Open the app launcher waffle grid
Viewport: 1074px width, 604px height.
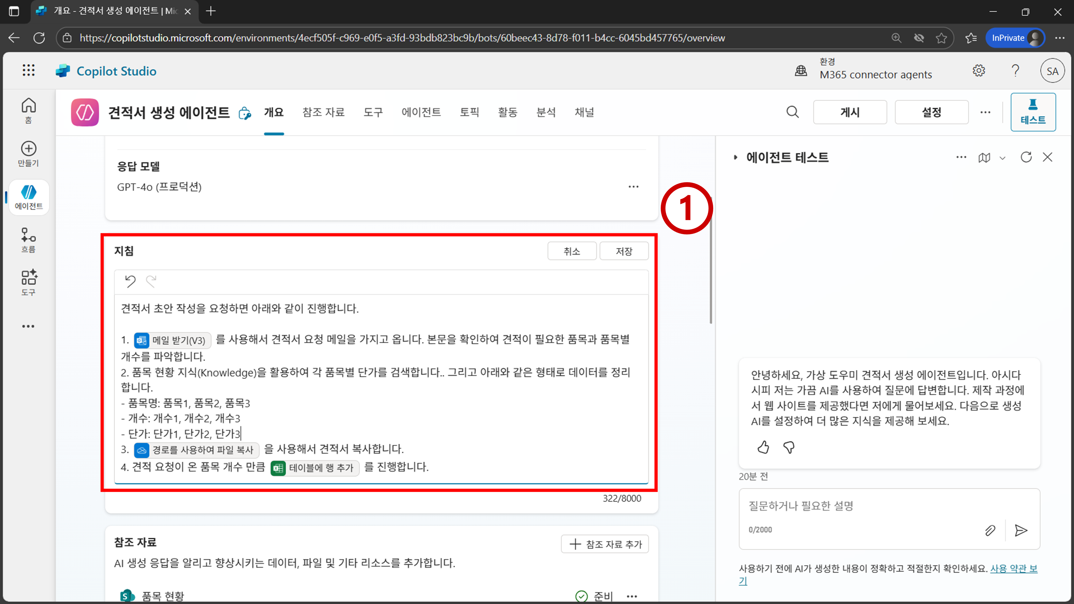pyautogui.click(x=28, y=70)
